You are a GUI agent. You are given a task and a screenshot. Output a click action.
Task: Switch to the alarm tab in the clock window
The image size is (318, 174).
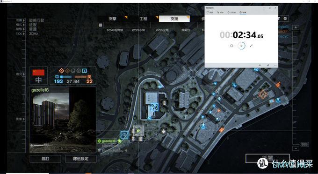[210, 13]
